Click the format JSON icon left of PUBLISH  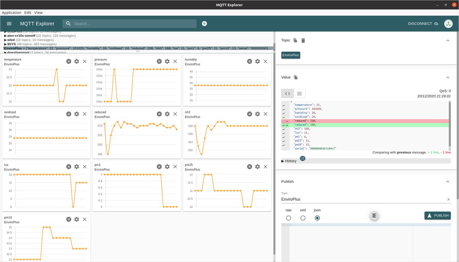[374, 216]
